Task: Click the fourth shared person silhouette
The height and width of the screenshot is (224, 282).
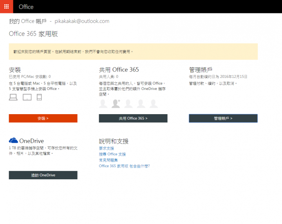Action: 141,104
